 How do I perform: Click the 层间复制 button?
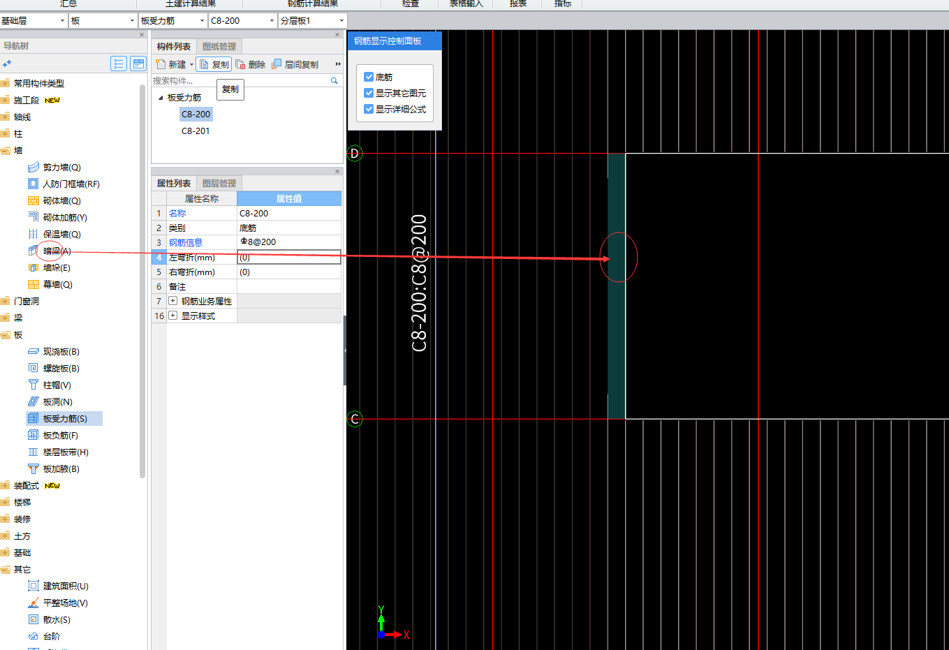coord(295,64)
